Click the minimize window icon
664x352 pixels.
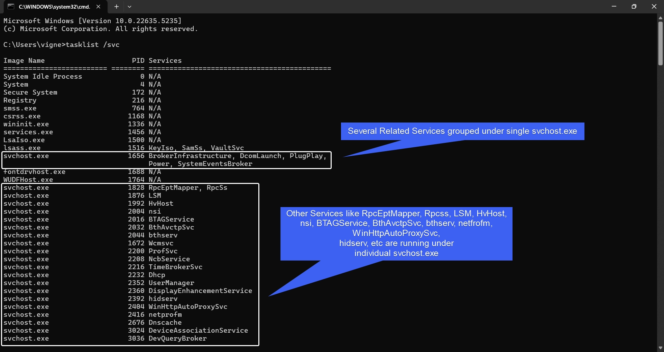614,6
